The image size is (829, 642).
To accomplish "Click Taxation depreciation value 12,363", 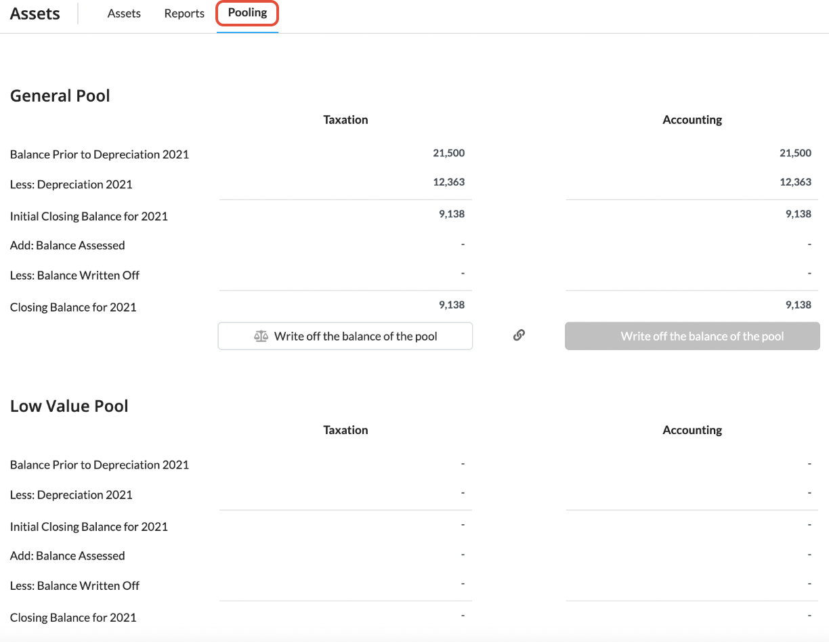I will tap(449, 182).
